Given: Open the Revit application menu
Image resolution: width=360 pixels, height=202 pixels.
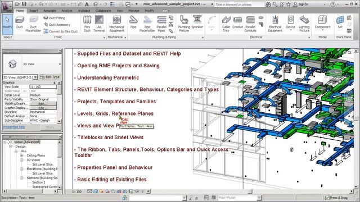Looking at the screenshot, I should (7, 6).
